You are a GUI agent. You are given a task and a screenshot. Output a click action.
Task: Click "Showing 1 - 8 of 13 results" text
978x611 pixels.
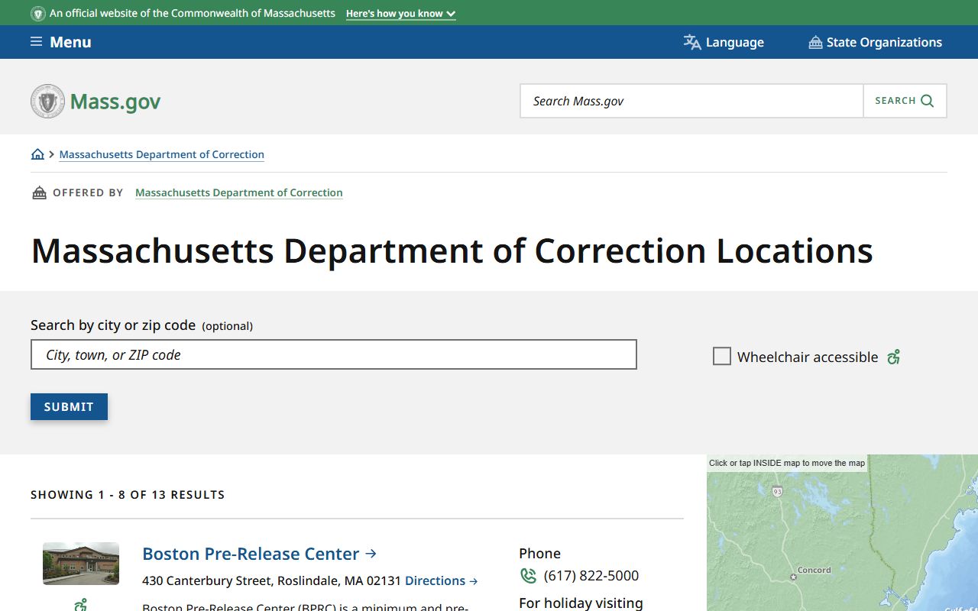pos(128,495)
